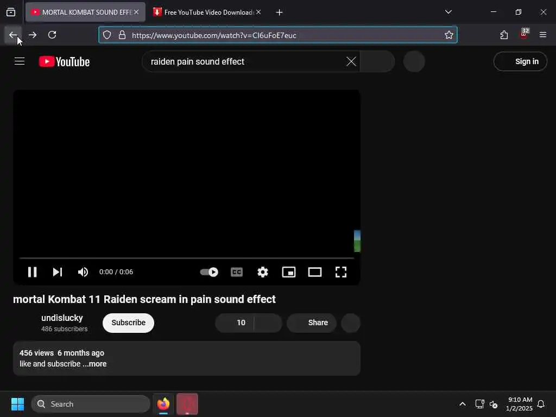Enter fullscreen mode
The width and height of the screenshot is (556, 417).
point(341,272)
